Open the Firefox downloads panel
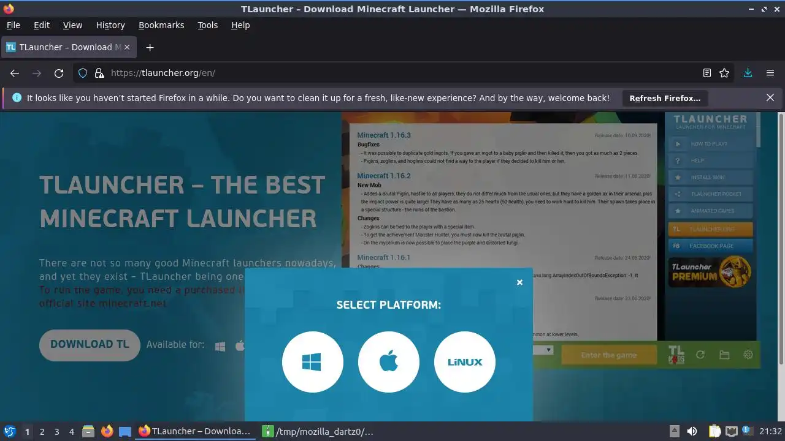 [748, 73]
